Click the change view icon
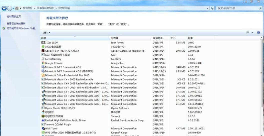Viewport: 264px width, 136px height. pyautogui.click(x=248, y=33)
